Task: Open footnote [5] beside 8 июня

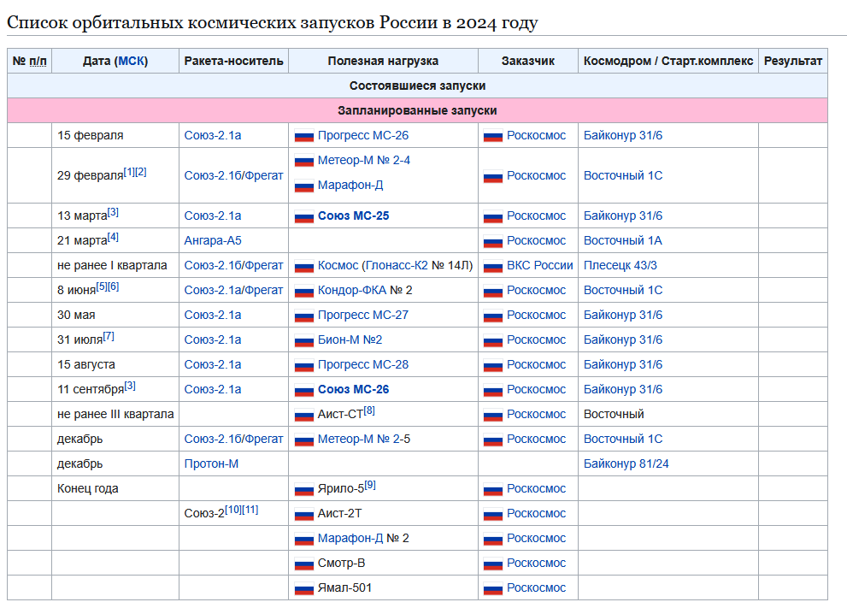Action: coord(102,287)
